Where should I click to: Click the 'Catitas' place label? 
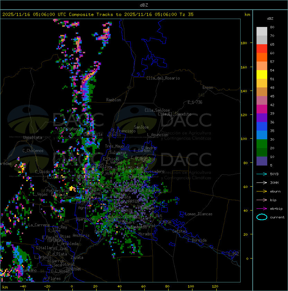click(x=180, y=231)
